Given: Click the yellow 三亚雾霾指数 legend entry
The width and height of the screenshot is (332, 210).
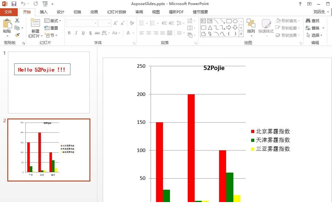Looking at the screenshot, I should (270, 149).
